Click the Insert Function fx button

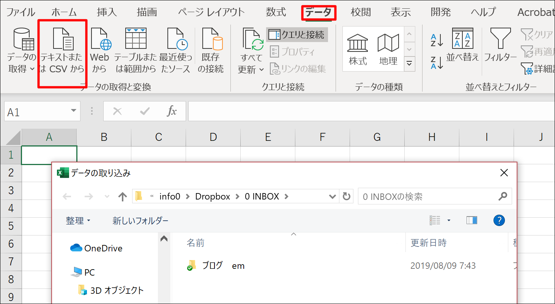pos(172,111)
